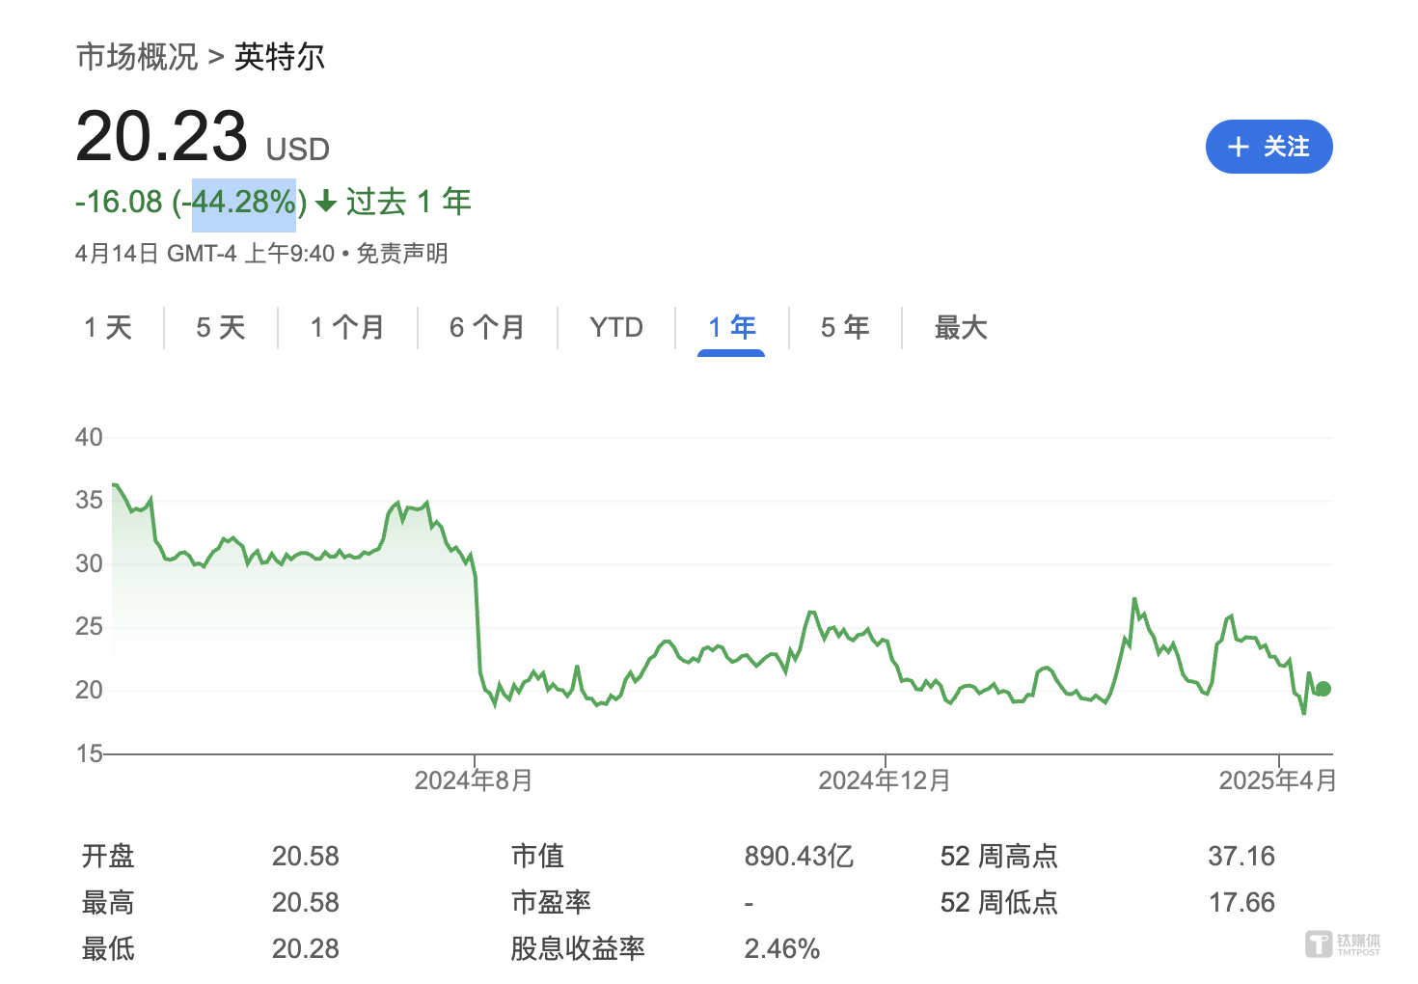
Task: Click the highlighted -44.28% percentage text
Action: click(x=244, y=203)
